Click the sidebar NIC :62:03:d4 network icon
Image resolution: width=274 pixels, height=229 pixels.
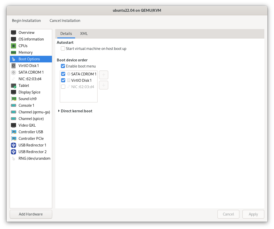point(13,79)
